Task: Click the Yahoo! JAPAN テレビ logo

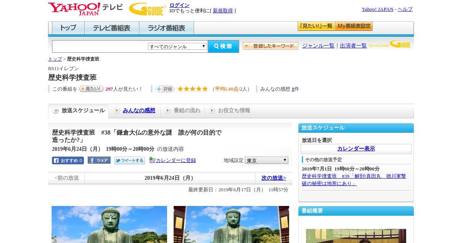Action: click(85, 9)
